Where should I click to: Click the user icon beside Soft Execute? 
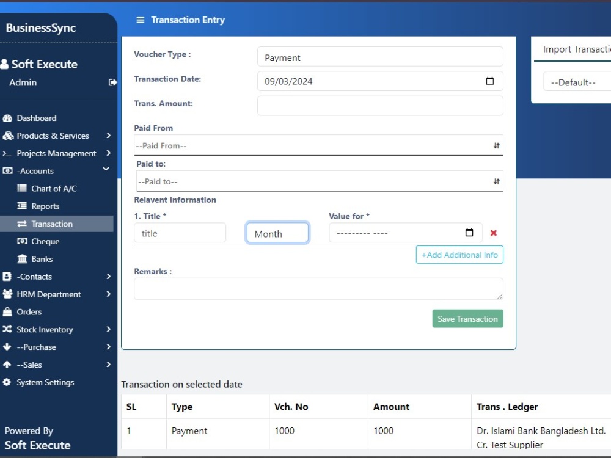(x=4, y=64)
